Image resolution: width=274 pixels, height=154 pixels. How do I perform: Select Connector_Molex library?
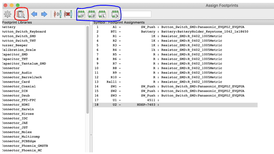[17, 132]
